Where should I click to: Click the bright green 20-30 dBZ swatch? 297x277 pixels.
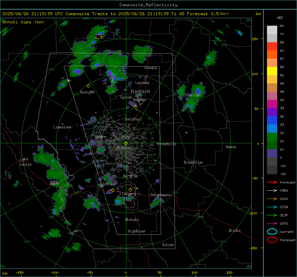click(272, 137)
